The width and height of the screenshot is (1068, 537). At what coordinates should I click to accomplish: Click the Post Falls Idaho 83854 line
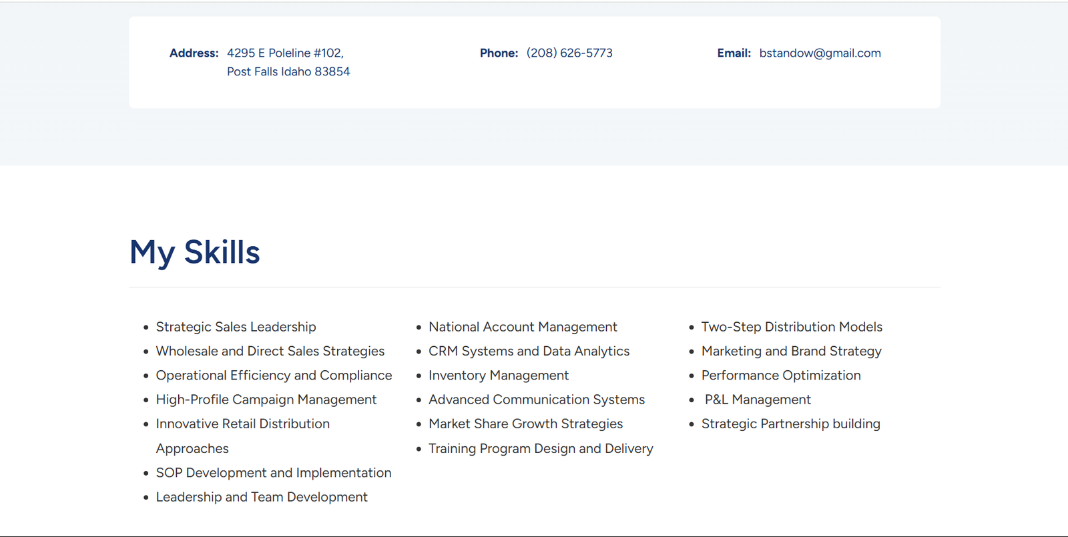click(x=288, y=71)
